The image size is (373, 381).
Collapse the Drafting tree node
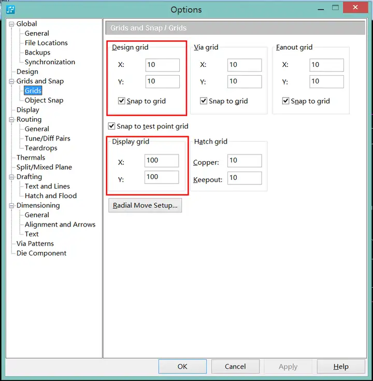click(11, 177)
